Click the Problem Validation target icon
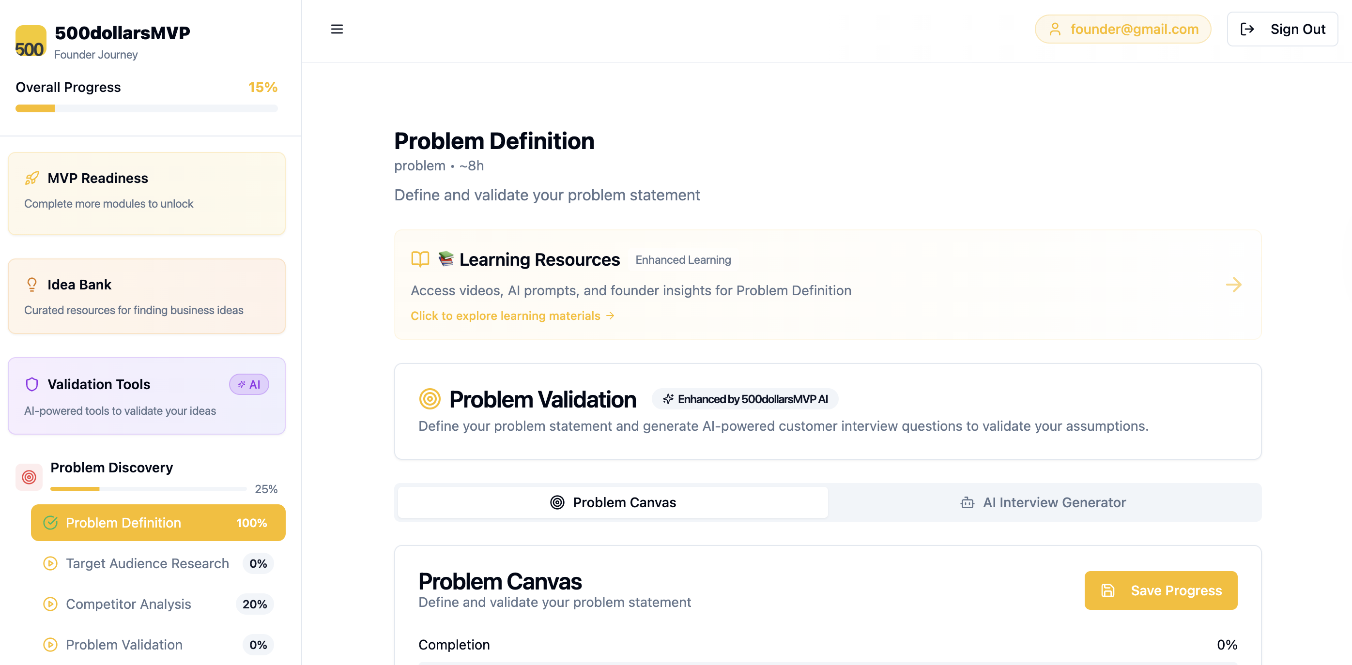The height and width of the screenshot is (665, 1352). pos(430,399)
